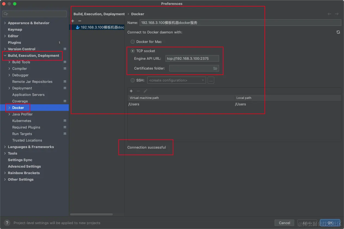Viewport: 344px width, 229px height.
Task: Expand the Rainbow Brackets section
Action: pyautogui.click(x=5, y=173)
